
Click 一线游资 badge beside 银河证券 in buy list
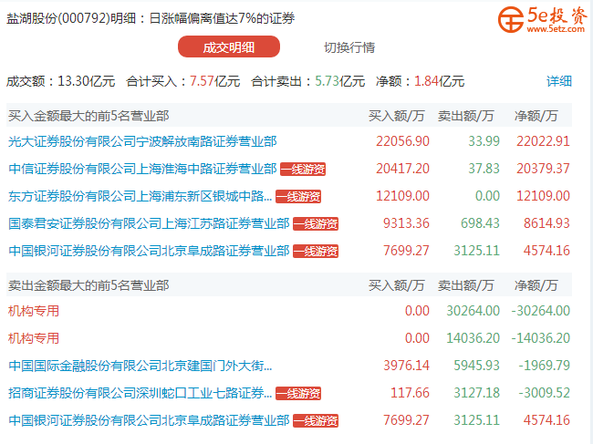316,251
